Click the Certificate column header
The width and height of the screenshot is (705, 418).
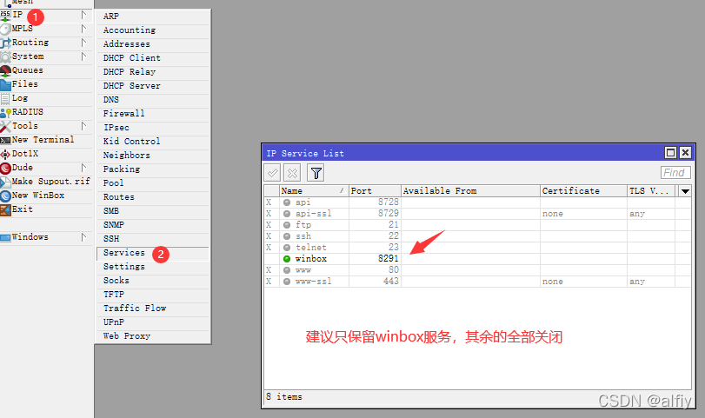coord(583,191)
